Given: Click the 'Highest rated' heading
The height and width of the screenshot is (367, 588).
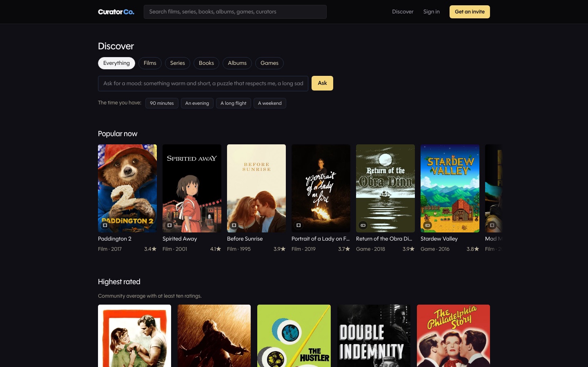Looking at the screenshot, I should pos(119,282).
